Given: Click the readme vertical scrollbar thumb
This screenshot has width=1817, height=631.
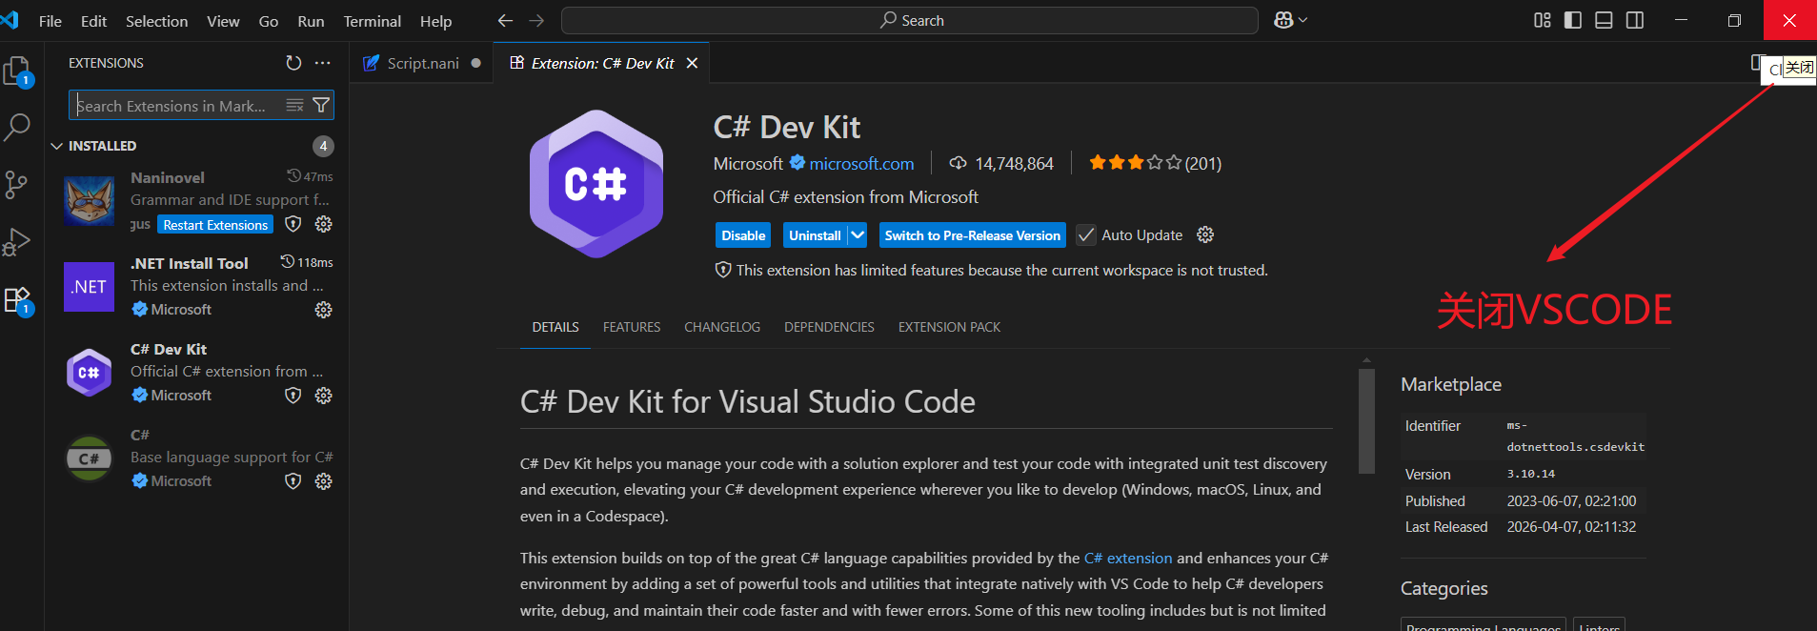Looking at the screenshot, I should tap(1366, 420).
